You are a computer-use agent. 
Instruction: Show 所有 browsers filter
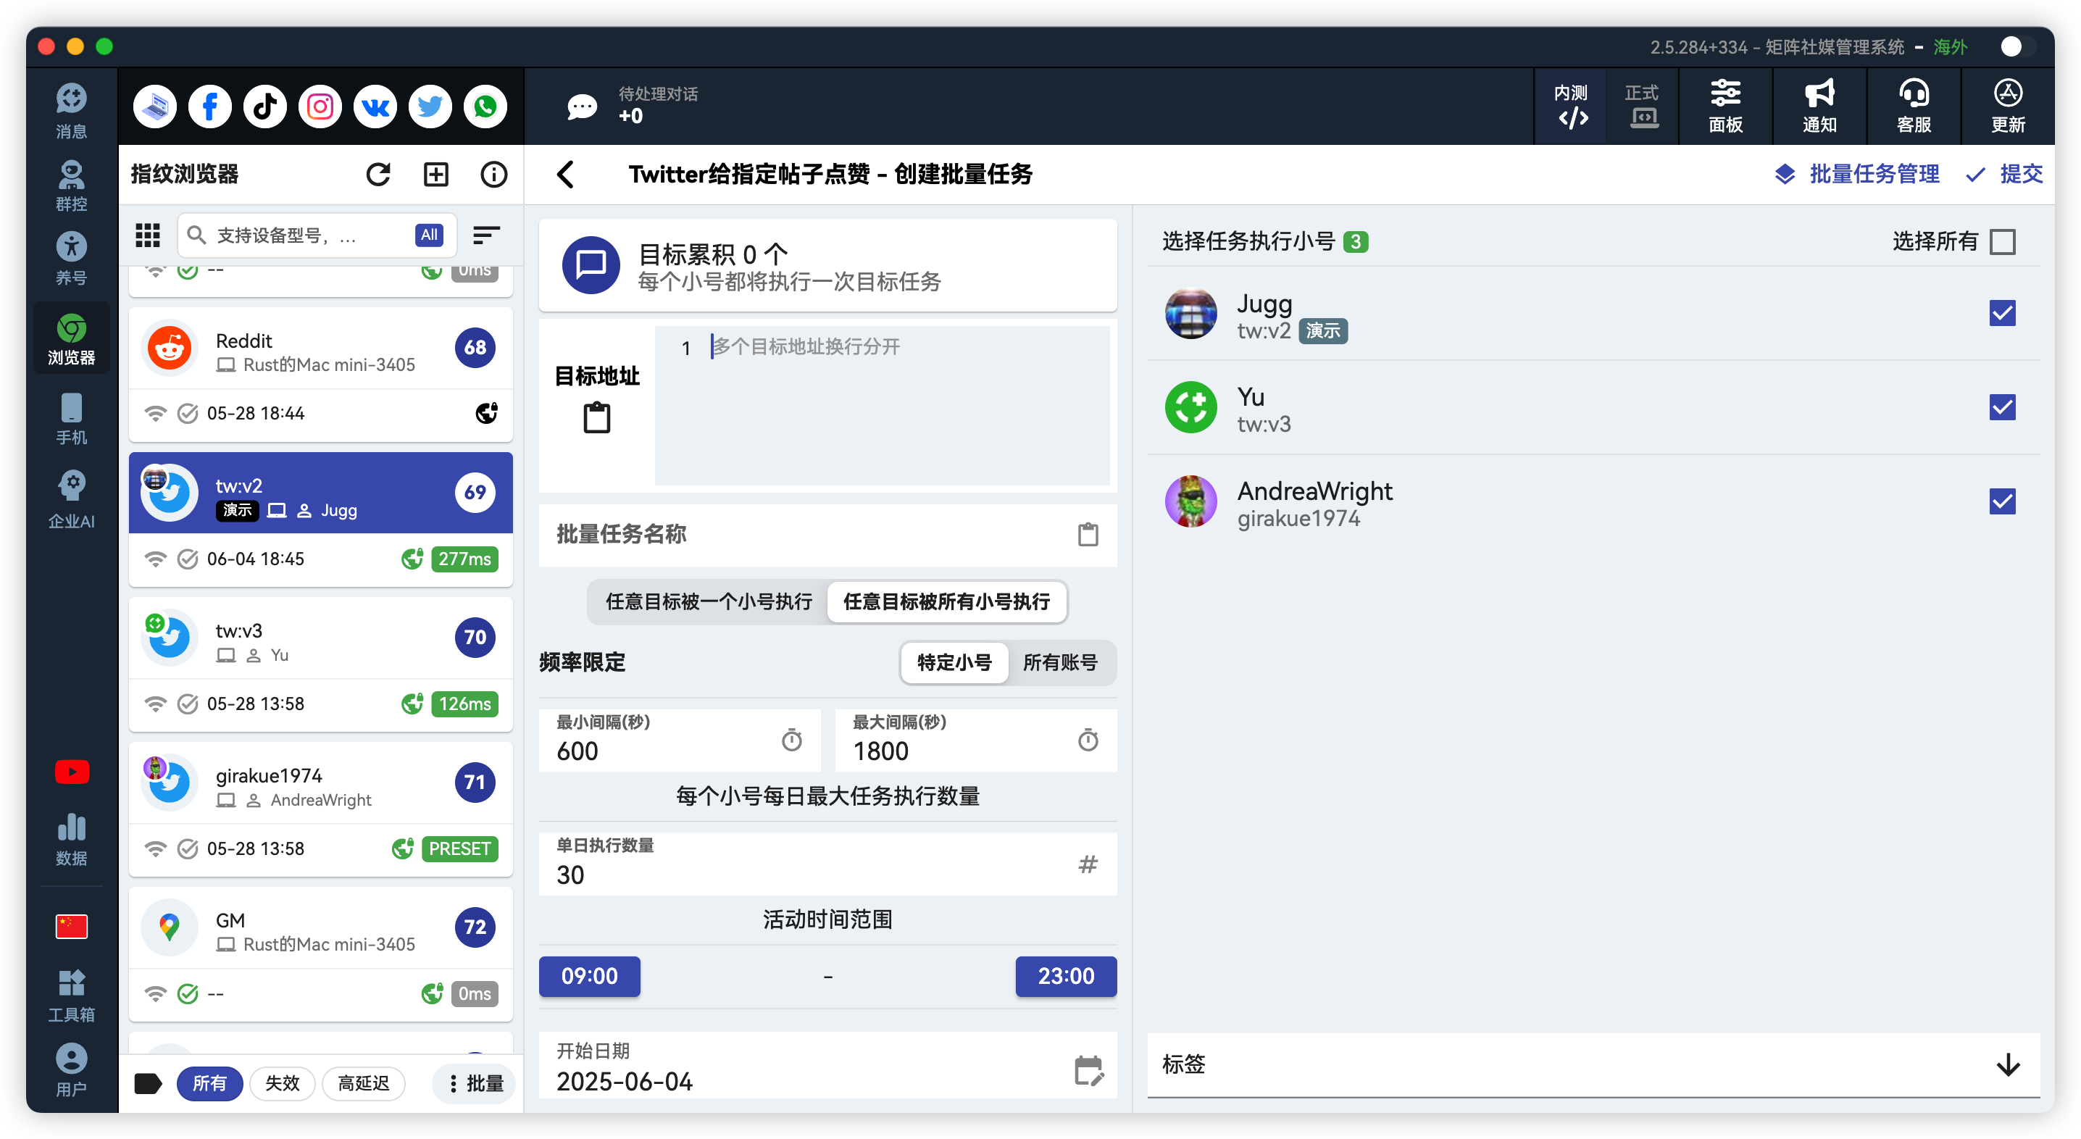209,1083
